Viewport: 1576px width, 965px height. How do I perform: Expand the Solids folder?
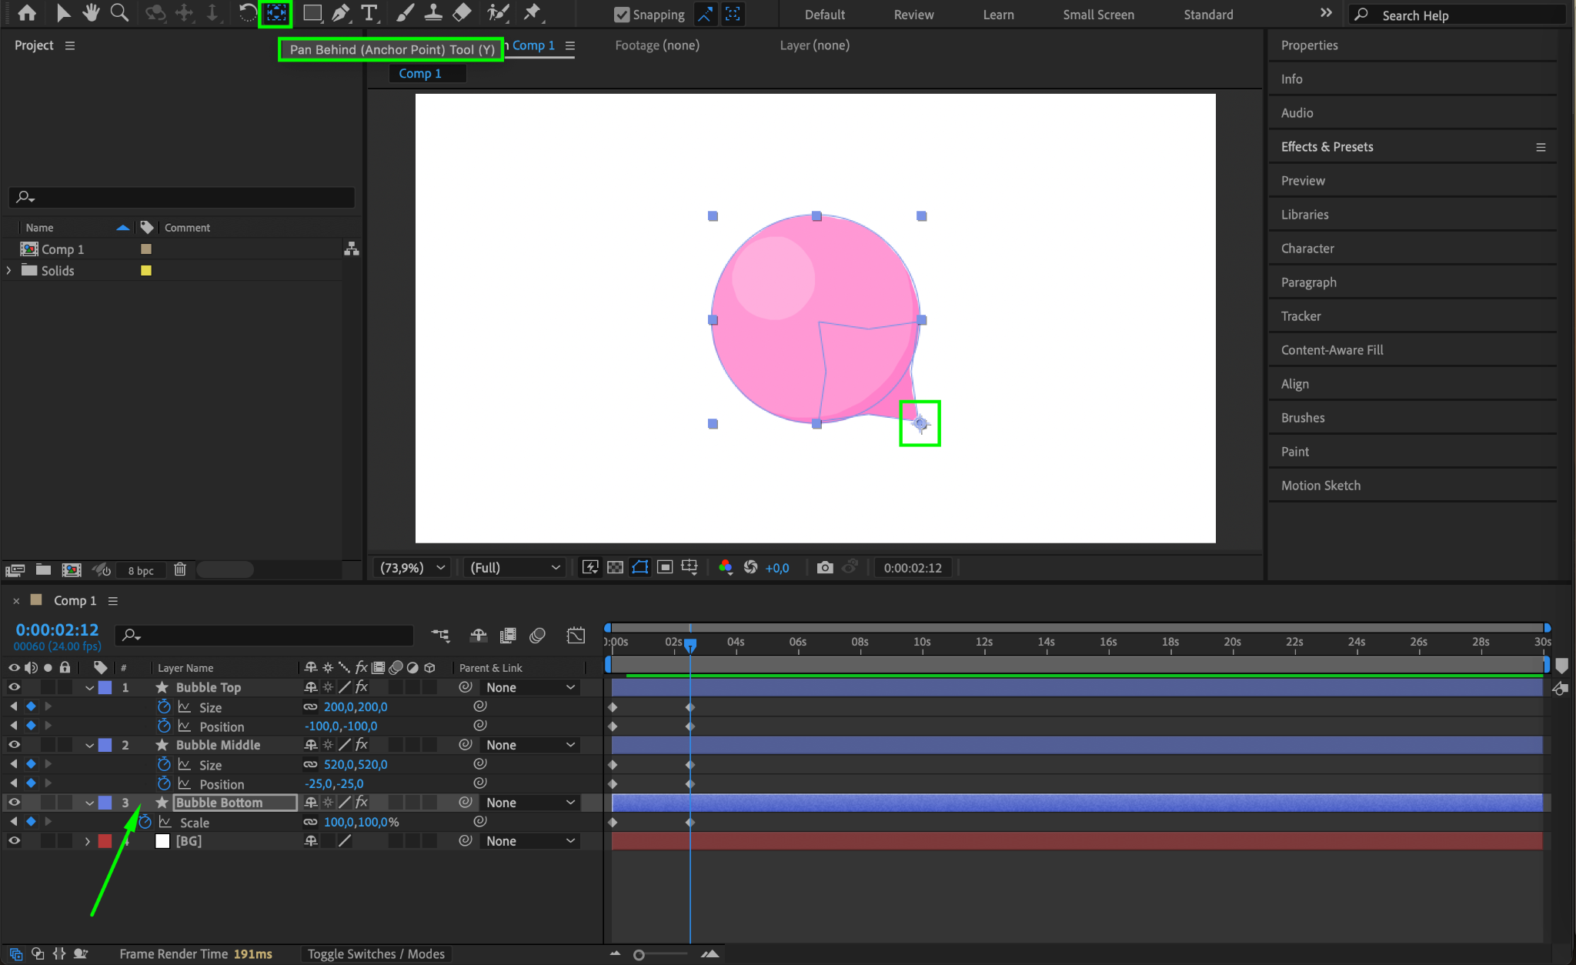9,271
